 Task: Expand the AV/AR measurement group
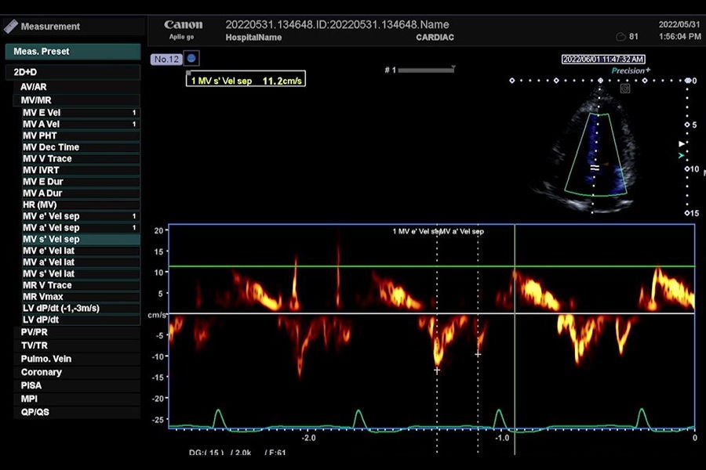[77, 87]
